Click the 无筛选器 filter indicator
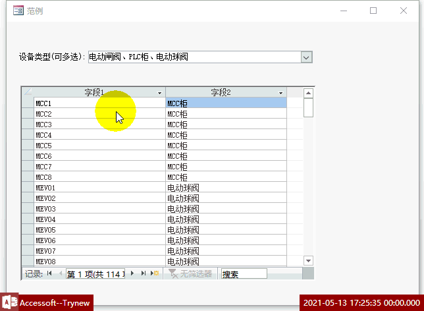424x311 pixels. (190, 273)
